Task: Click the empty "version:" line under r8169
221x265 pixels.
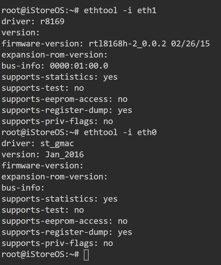Action: 21,33
